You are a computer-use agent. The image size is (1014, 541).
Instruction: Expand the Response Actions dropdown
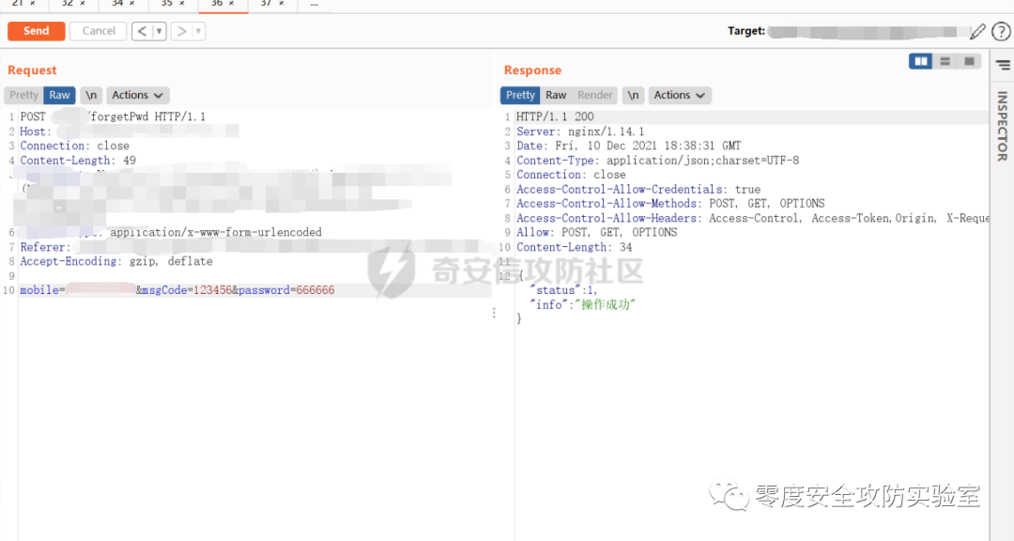(679, 95)
